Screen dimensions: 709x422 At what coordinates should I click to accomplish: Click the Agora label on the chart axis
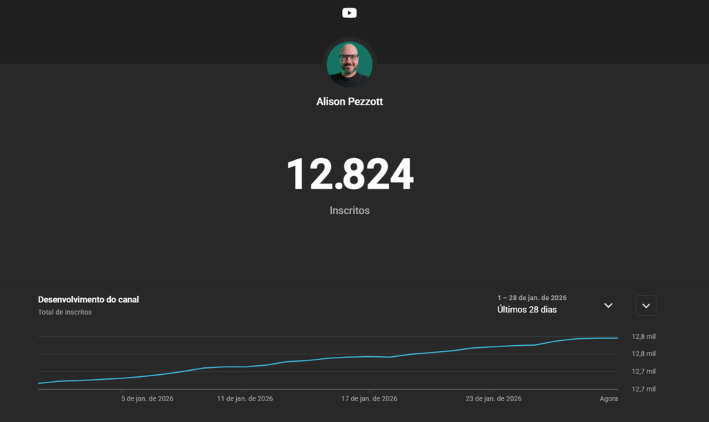608,398
